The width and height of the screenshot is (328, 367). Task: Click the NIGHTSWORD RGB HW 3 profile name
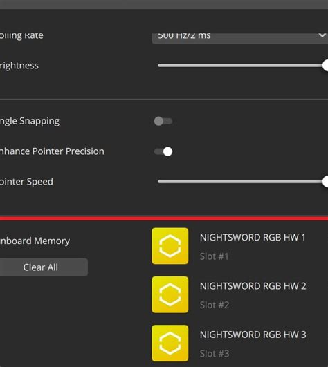[x=253, y=335]
